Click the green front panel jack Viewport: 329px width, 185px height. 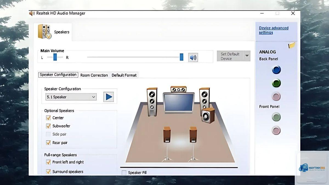coord(276,117)
